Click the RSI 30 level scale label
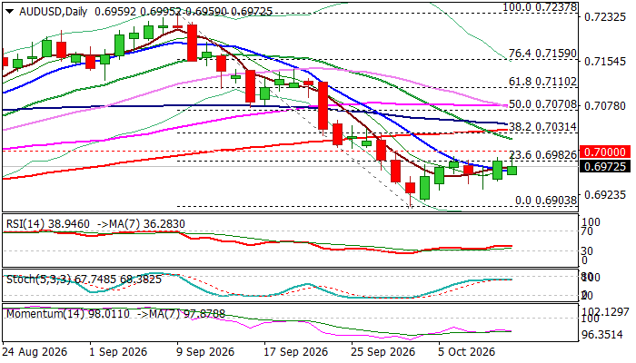Image resolution: width=636 pixels, height=363 pixels. click(x=587, y=251)
